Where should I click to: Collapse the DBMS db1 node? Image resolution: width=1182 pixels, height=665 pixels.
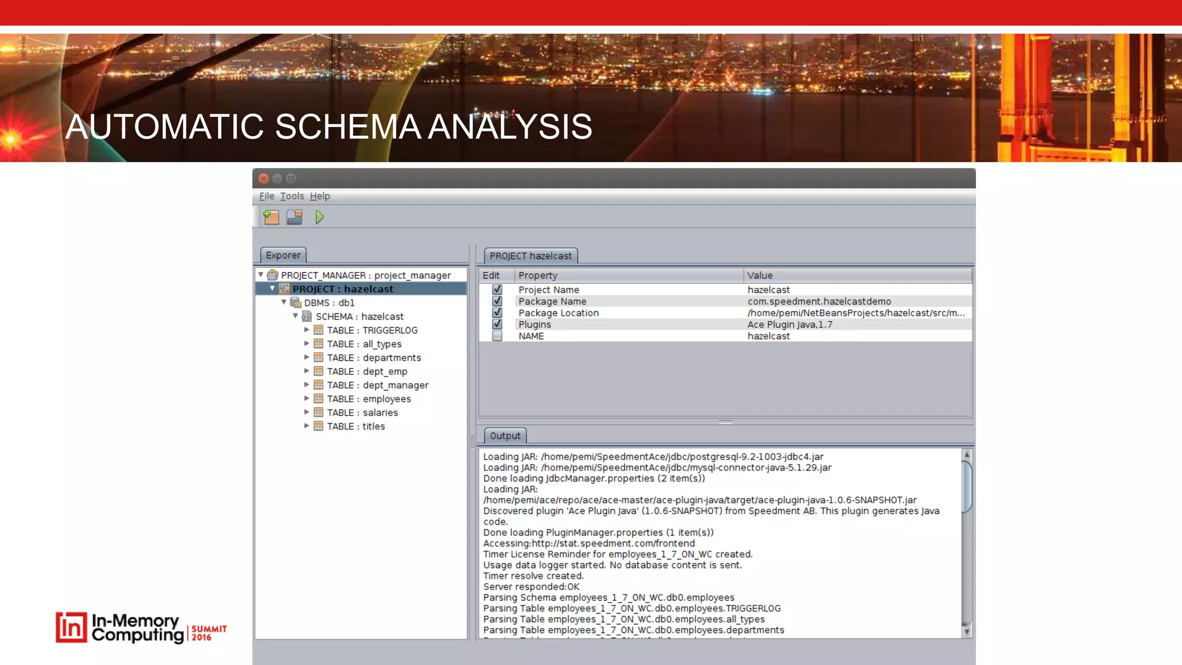tap(284, 302)
